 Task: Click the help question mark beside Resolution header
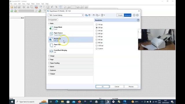tap(138, 20)
